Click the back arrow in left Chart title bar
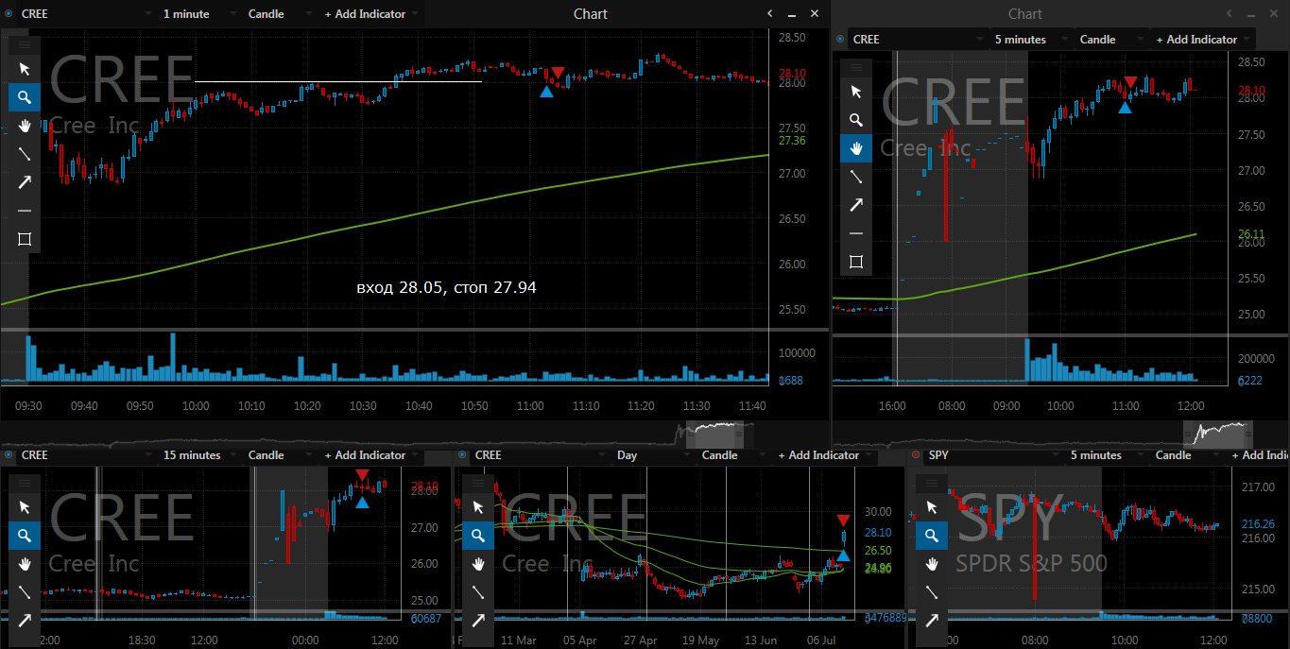 pos(769,14)
